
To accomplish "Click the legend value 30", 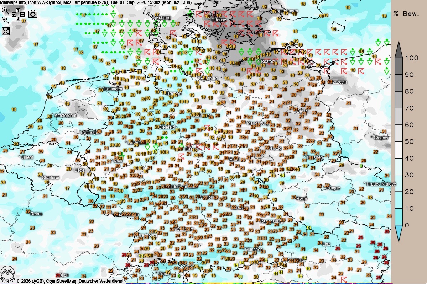I will (409, 175).
